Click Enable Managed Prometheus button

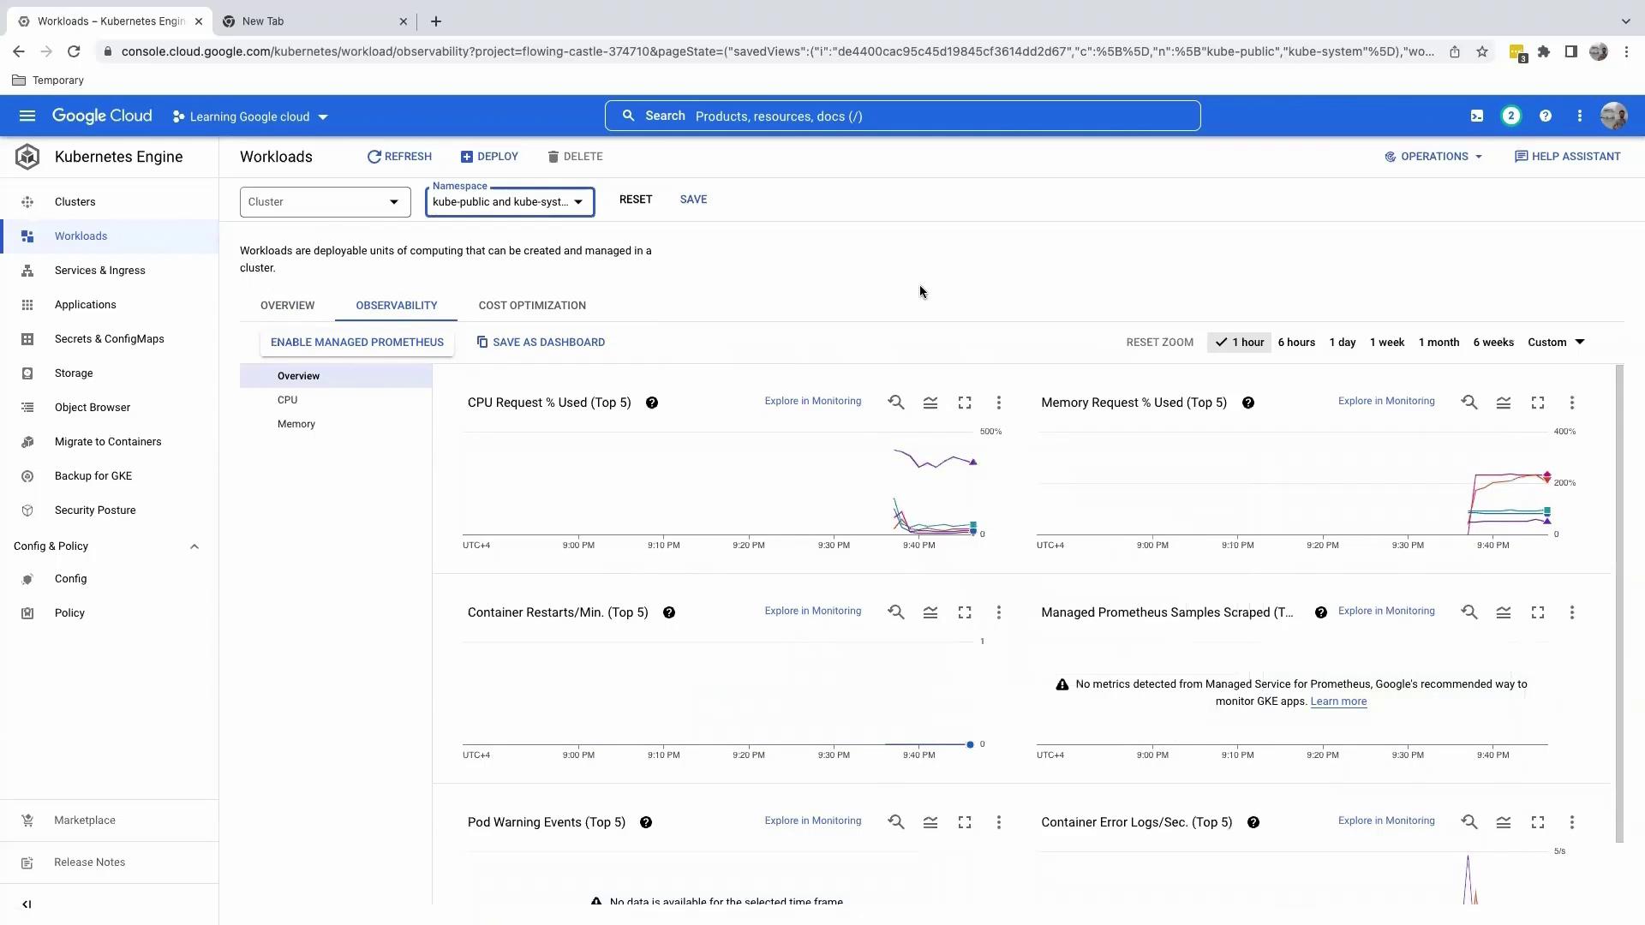click(x=357, y=343)
